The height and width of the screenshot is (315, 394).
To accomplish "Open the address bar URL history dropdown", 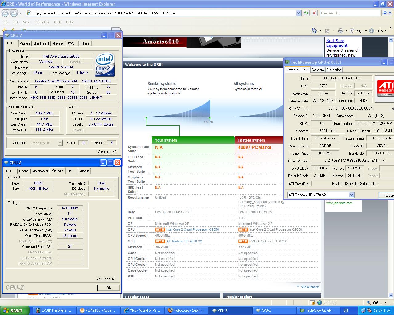I will coord(299,13).
